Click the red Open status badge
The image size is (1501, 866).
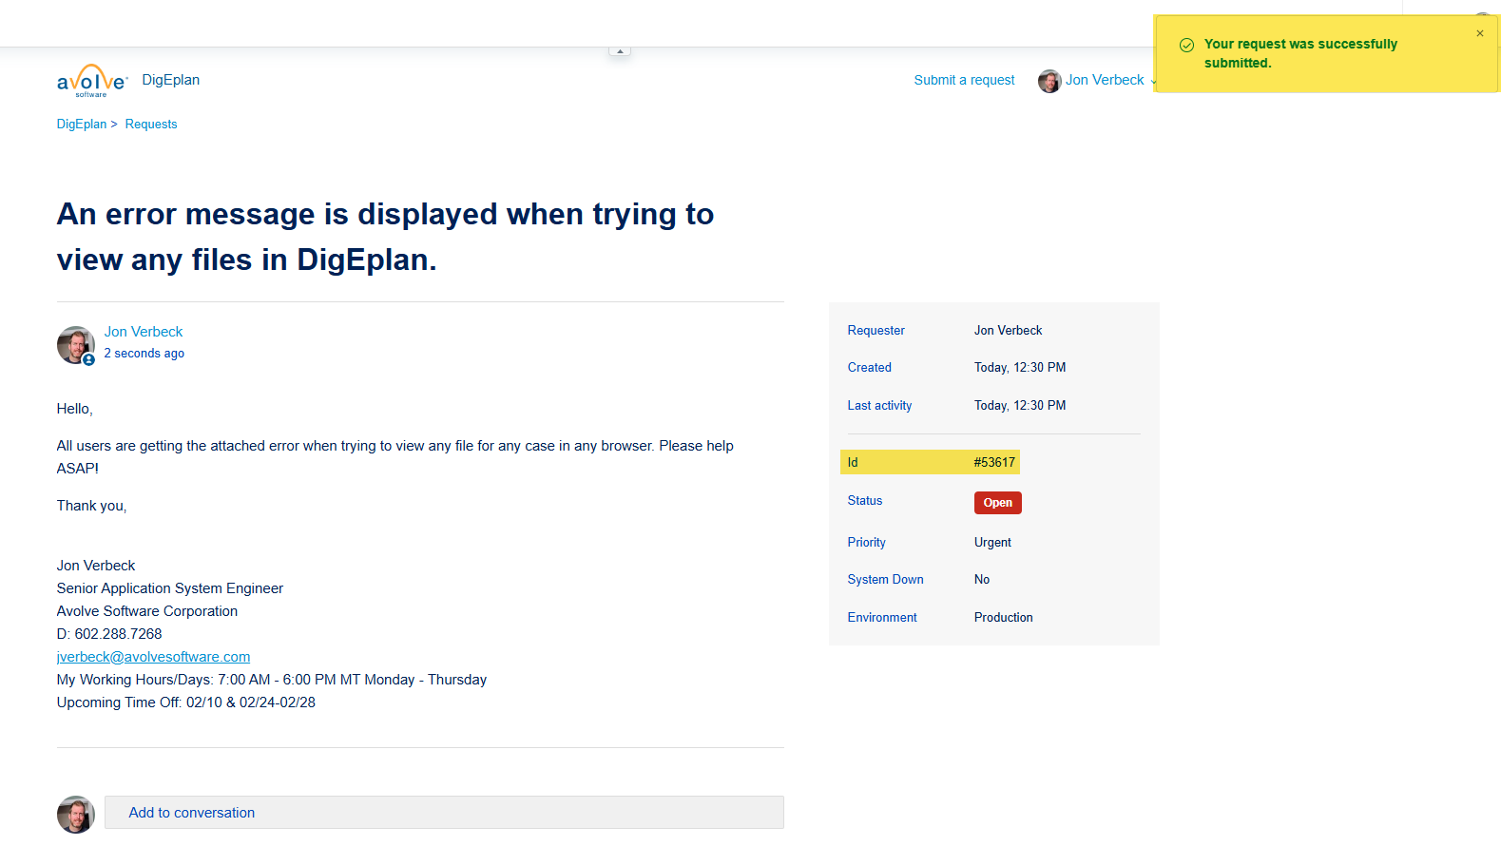[998, 503]
